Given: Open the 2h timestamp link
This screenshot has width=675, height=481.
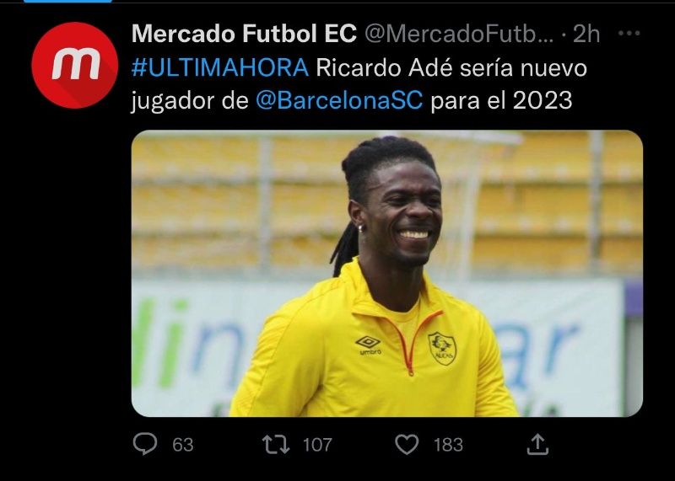Looking at the screenshot, I should tap(586, 34).
